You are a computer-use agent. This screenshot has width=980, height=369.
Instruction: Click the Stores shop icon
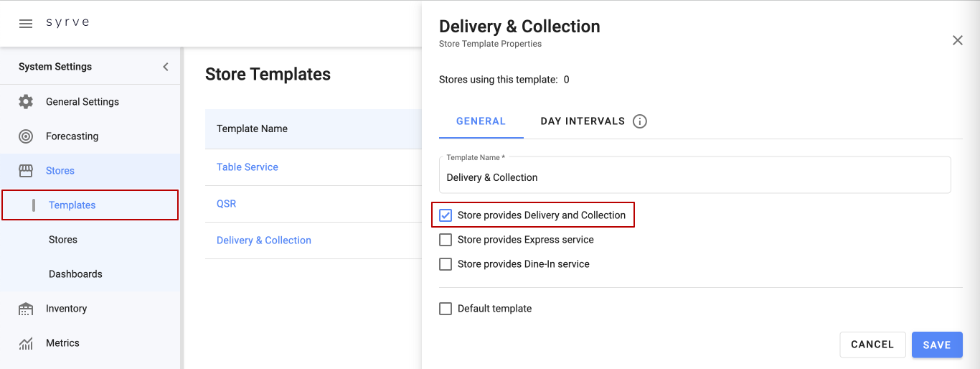point(26,171)
